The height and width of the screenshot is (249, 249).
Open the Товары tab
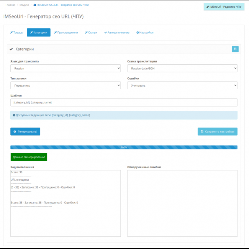tap(16, 33)
